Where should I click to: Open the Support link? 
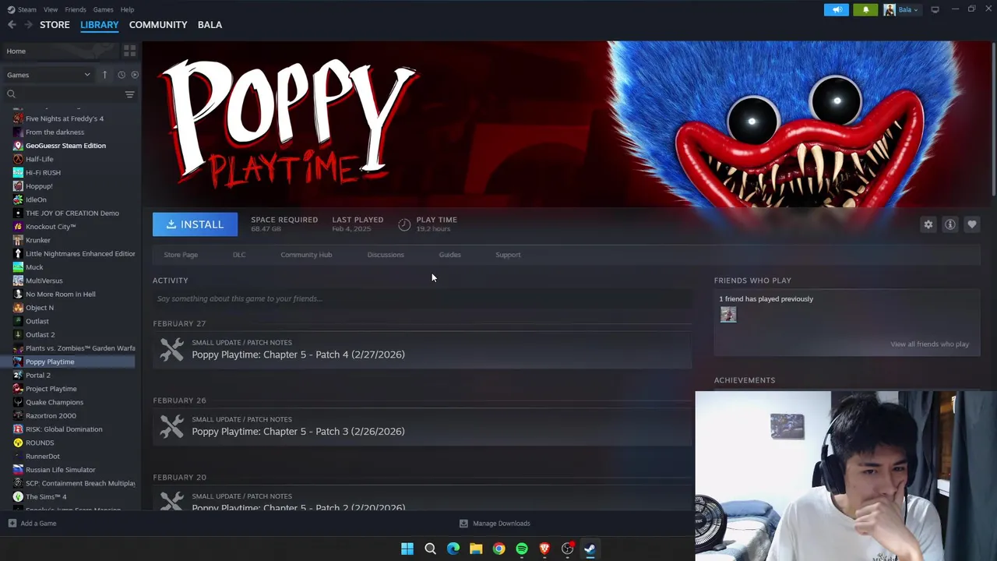click(x=508, y=255)
